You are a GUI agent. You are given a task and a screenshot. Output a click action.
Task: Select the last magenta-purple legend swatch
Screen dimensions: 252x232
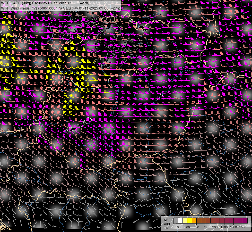pos(245,220)
